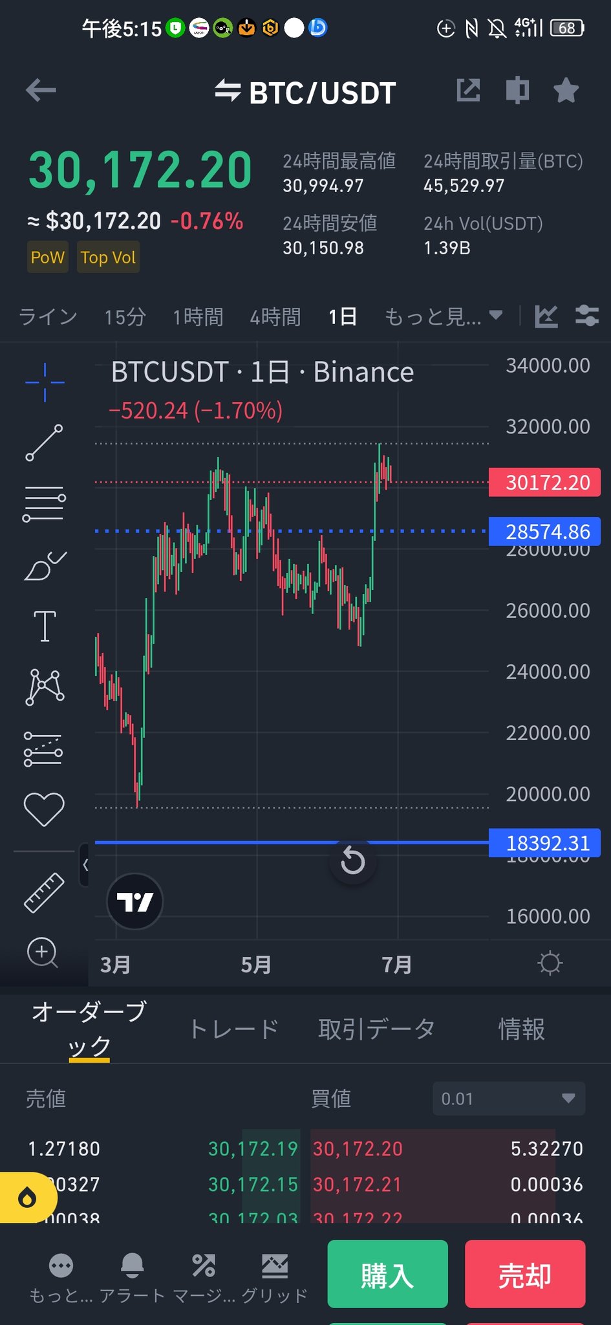This screenshot has height=1325, width=611.
Task: Switch to the オーダーブック tab
Action: [89, 1028]
